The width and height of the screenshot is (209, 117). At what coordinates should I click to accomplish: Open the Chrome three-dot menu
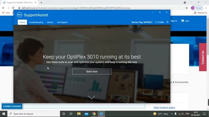(206, 8)
